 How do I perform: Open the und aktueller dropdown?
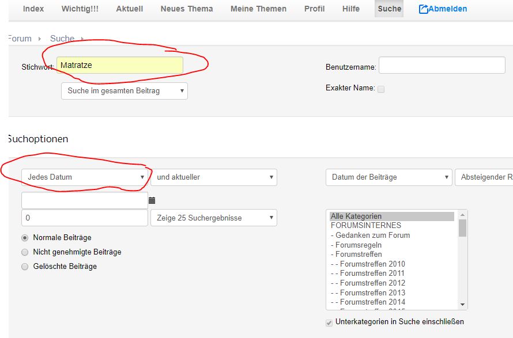tap(213, 177)
